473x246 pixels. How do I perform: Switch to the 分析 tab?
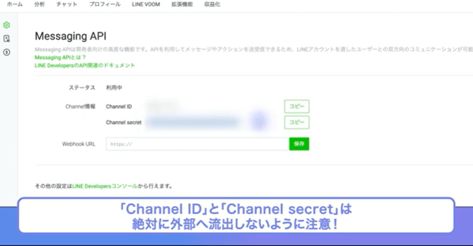click(39, 4)
